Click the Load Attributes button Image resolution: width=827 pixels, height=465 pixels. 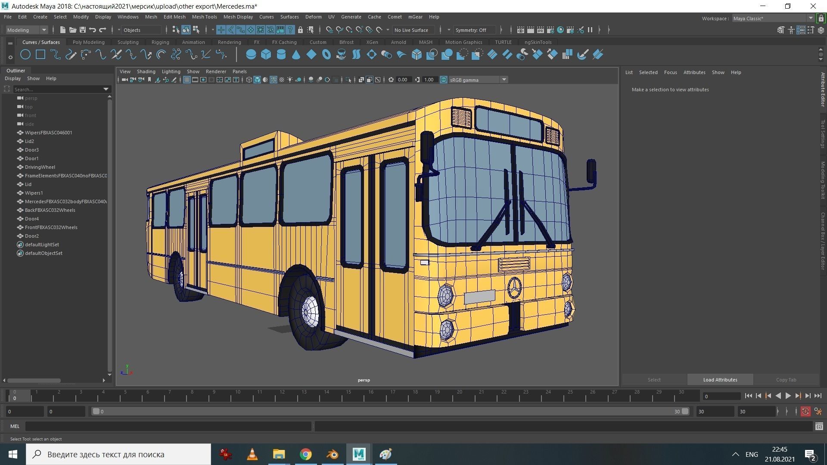(x=720, y=380)
